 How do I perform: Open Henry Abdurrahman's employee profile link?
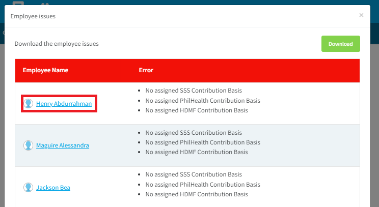click(64, 104)
